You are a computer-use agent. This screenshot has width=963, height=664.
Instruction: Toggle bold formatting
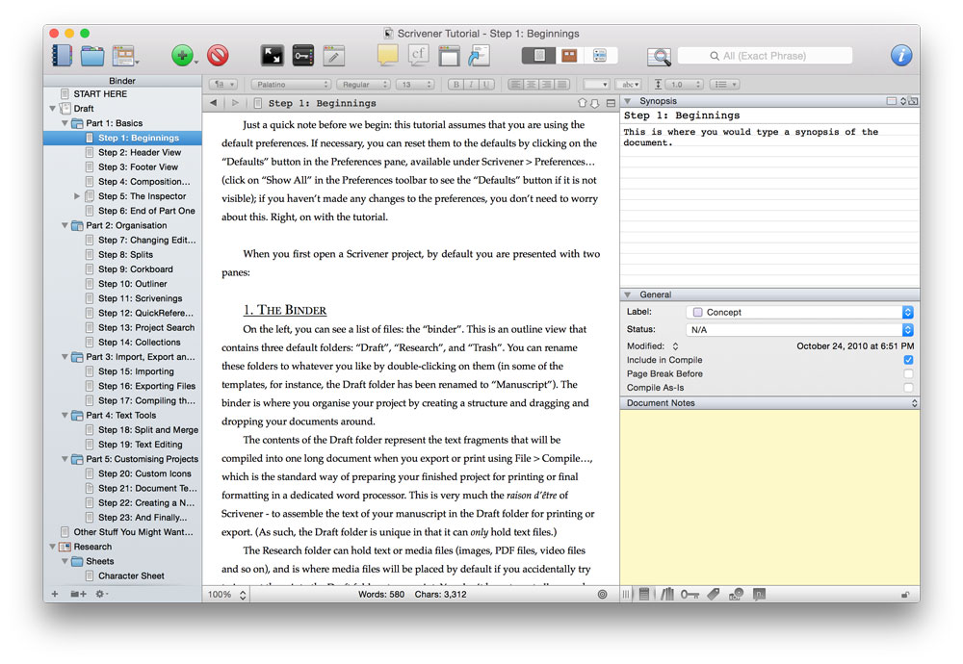click(x=455, y=85)
